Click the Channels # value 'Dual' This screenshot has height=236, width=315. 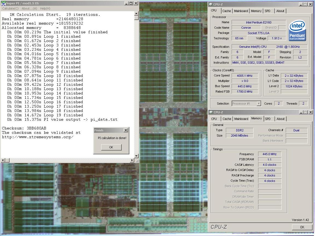coord(296,130)
